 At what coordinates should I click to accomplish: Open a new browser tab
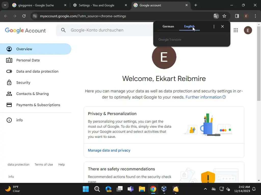tap(196, 5)
